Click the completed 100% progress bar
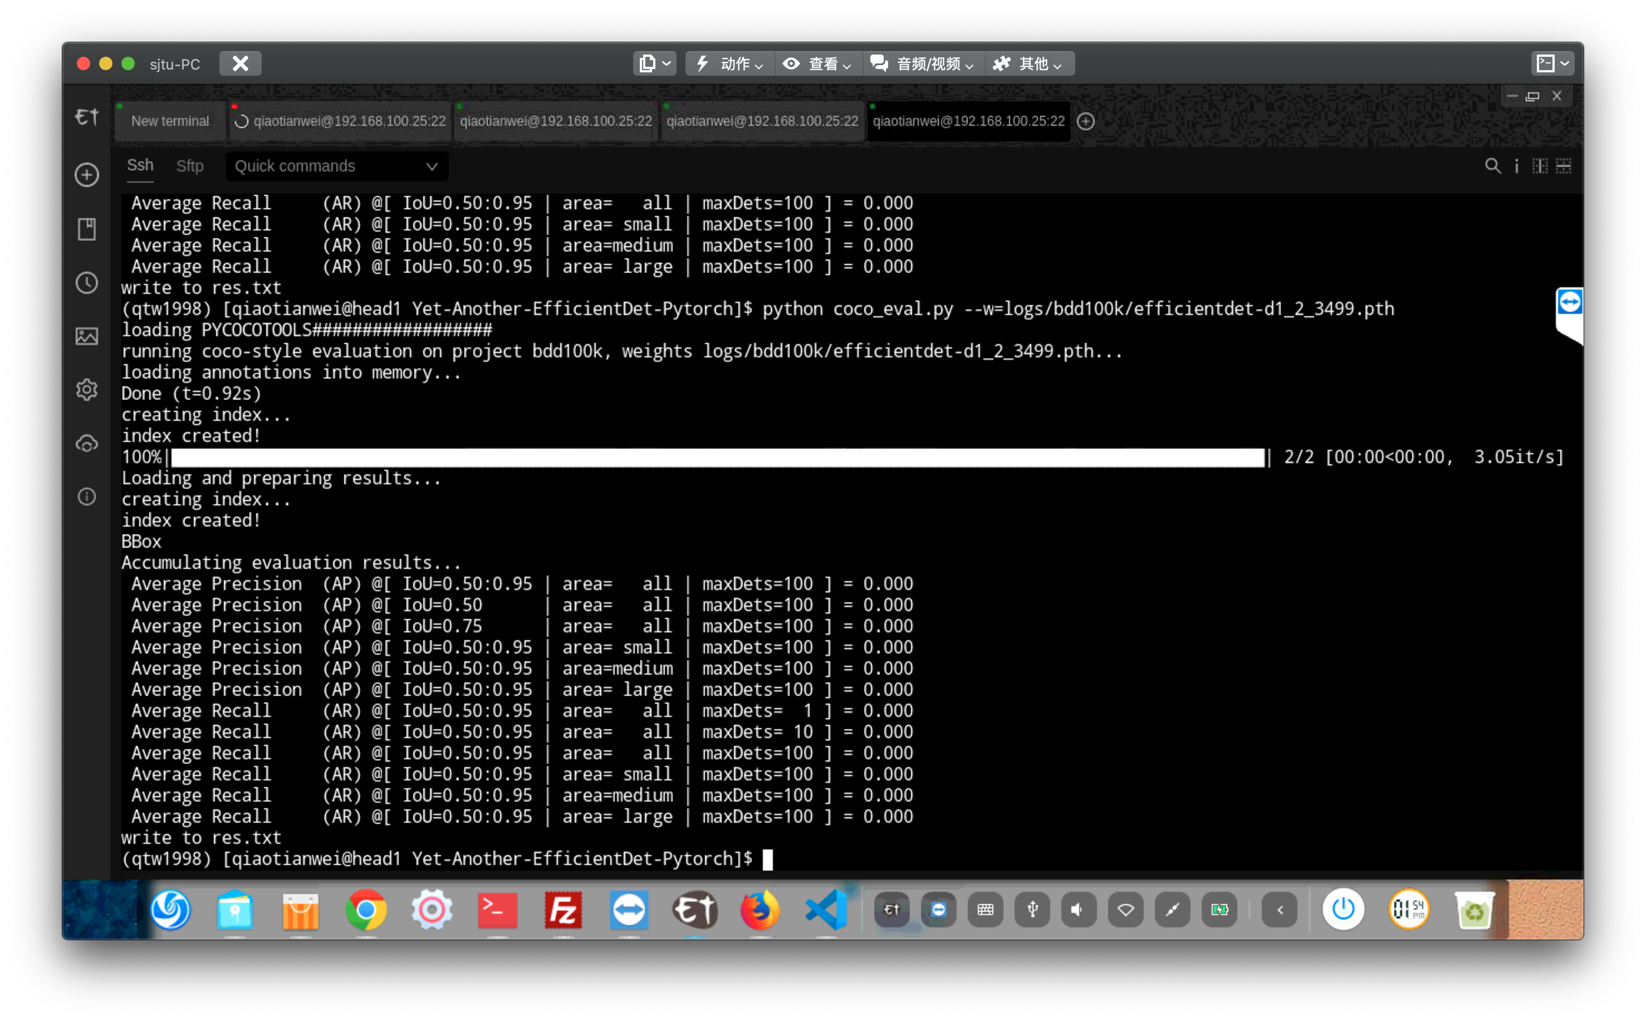This screenshot has width=1646, height=1022. [717, 457]
